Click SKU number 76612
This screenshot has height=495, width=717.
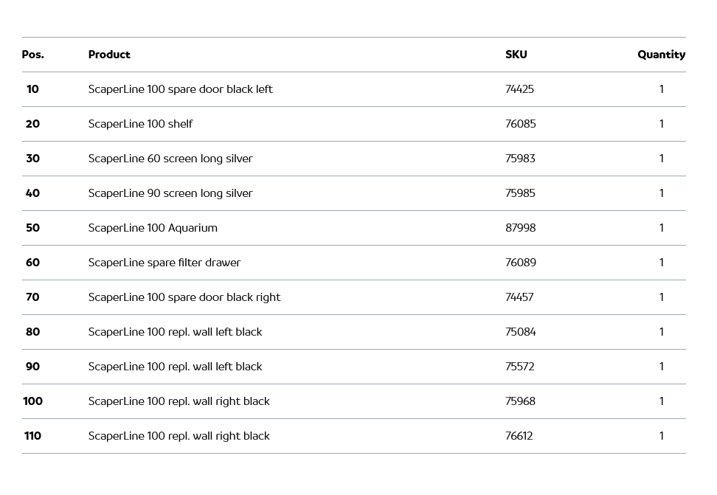(x=519, y=436)
